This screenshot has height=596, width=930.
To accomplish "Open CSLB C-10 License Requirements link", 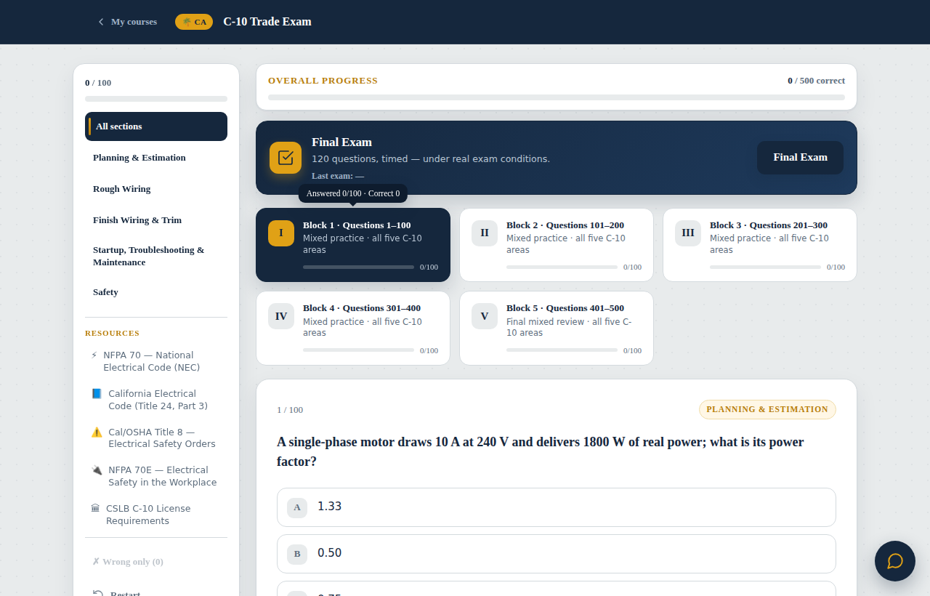I will tap(156, 515).
